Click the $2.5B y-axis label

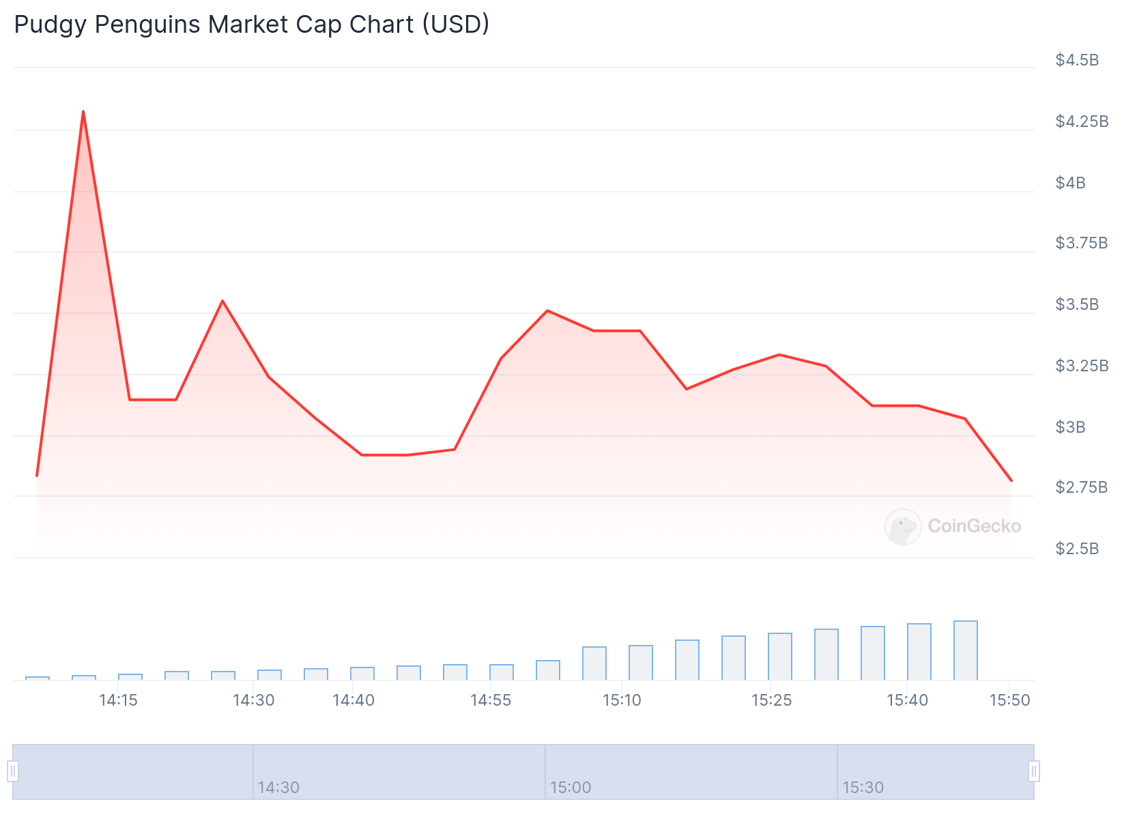point(1077,549)
